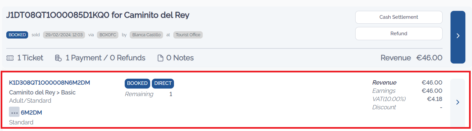Open the 1 Ticket section label
Image resolution: width=472 pixels, height=131 pixels.
coord(30,58)
